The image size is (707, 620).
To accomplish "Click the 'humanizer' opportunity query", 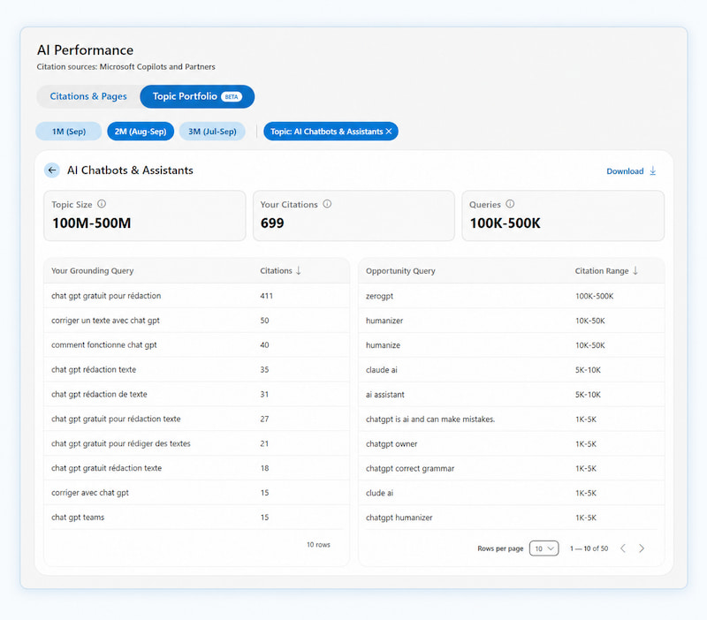I will click(384, 321).
